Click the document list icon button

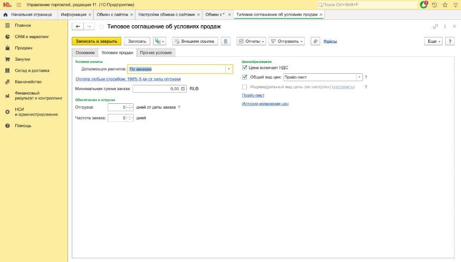(x=226, y=41)
